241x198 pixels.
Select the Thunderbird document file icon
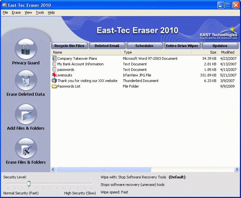pyautogui.click(x=54, y=81)
